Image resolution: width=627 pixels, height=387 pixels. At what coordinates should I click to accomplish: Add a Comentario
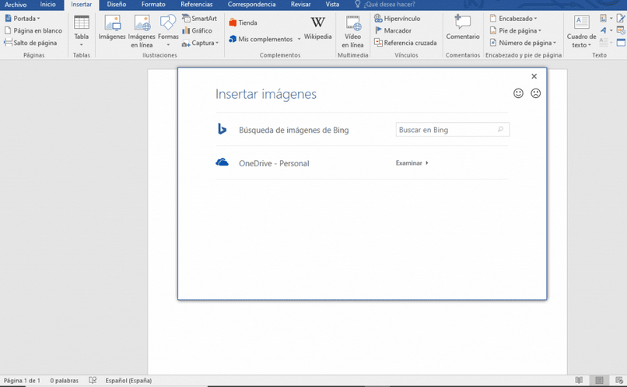pos(463,27)
